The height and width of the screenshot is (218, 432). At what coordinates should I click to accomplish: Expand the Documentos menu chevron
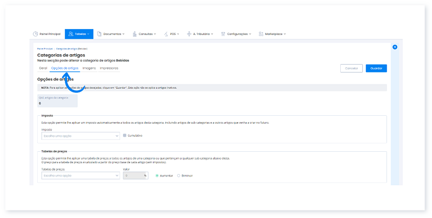coord(124,34)
